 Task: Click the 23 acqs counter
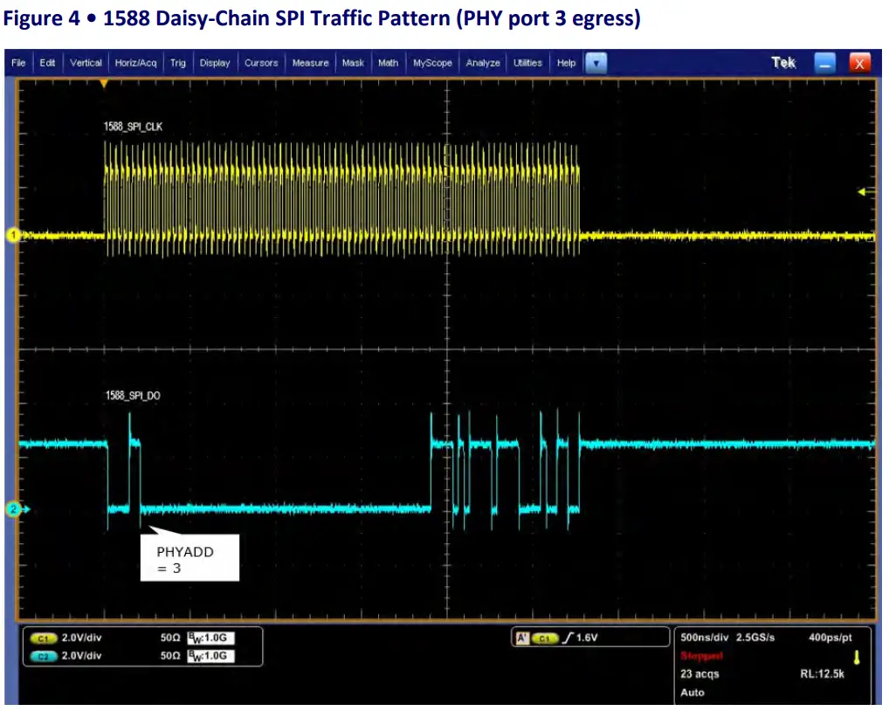pos(699,674)
